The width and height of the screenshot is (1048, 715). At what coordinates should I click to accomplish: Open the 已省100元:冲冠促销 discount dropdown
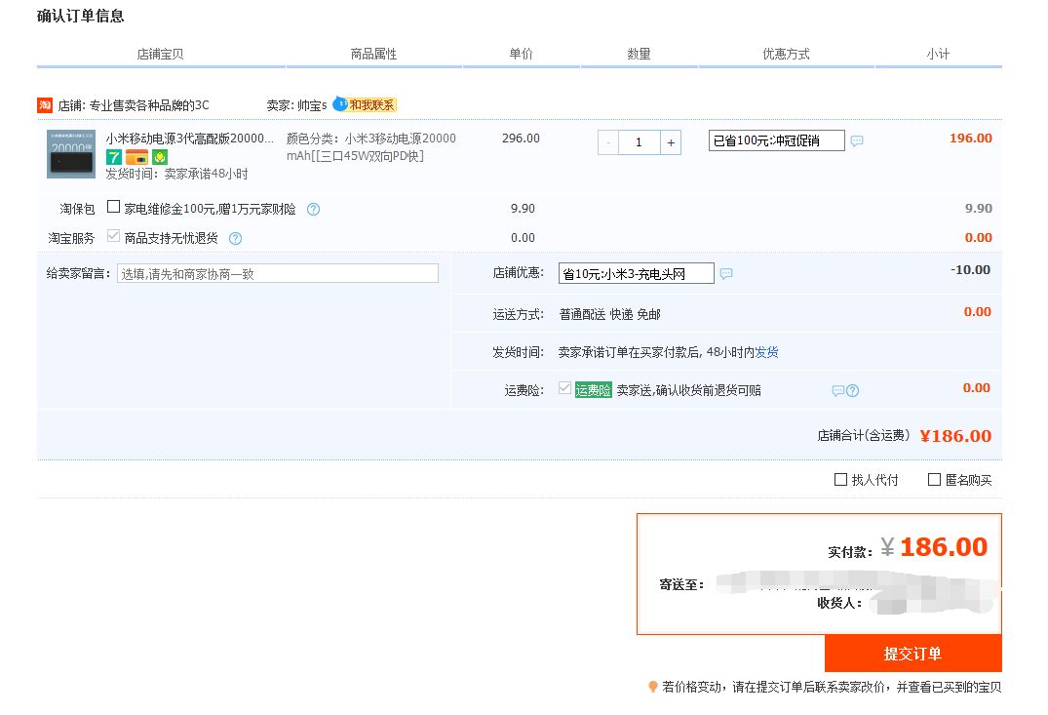pyautogui.click(x=777, y=140)
